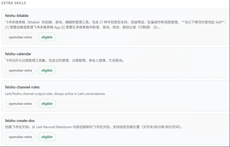Click openclaw-extra tag in feishu-calendar card
The height and width of the screenshot is (147, 230).
point(20,70)
